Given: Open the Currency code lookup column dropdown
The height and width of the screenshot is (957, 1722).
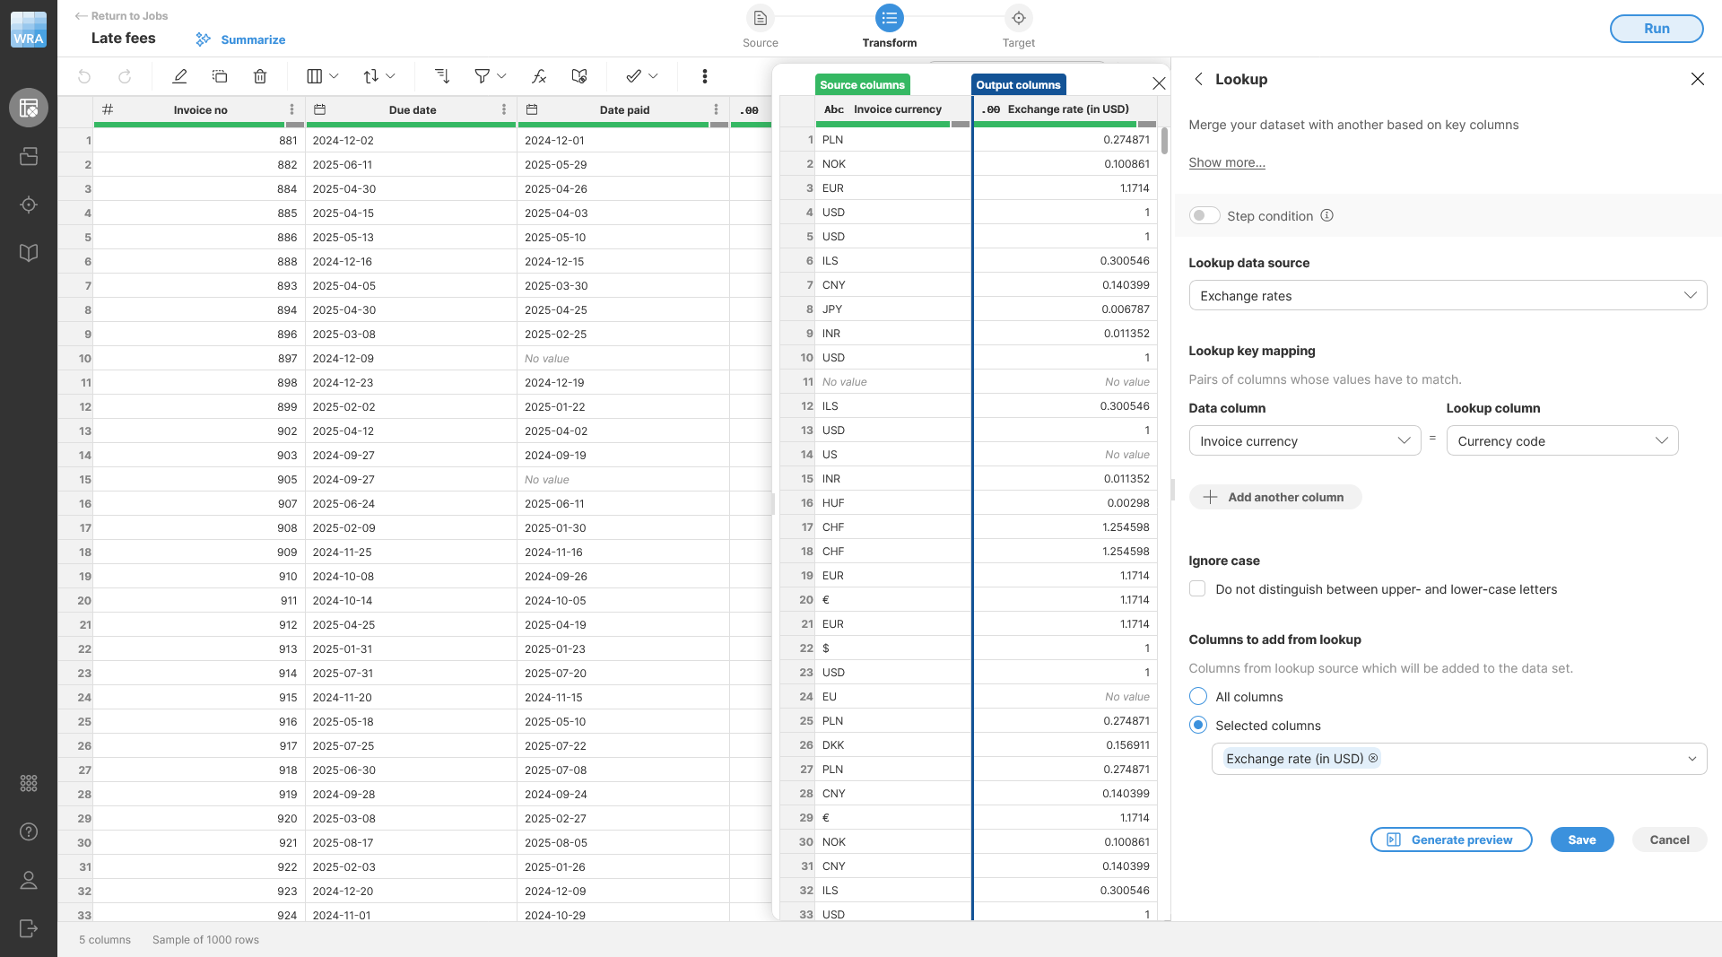Looking at the screenshot, I should click(x=1561, y=440).
